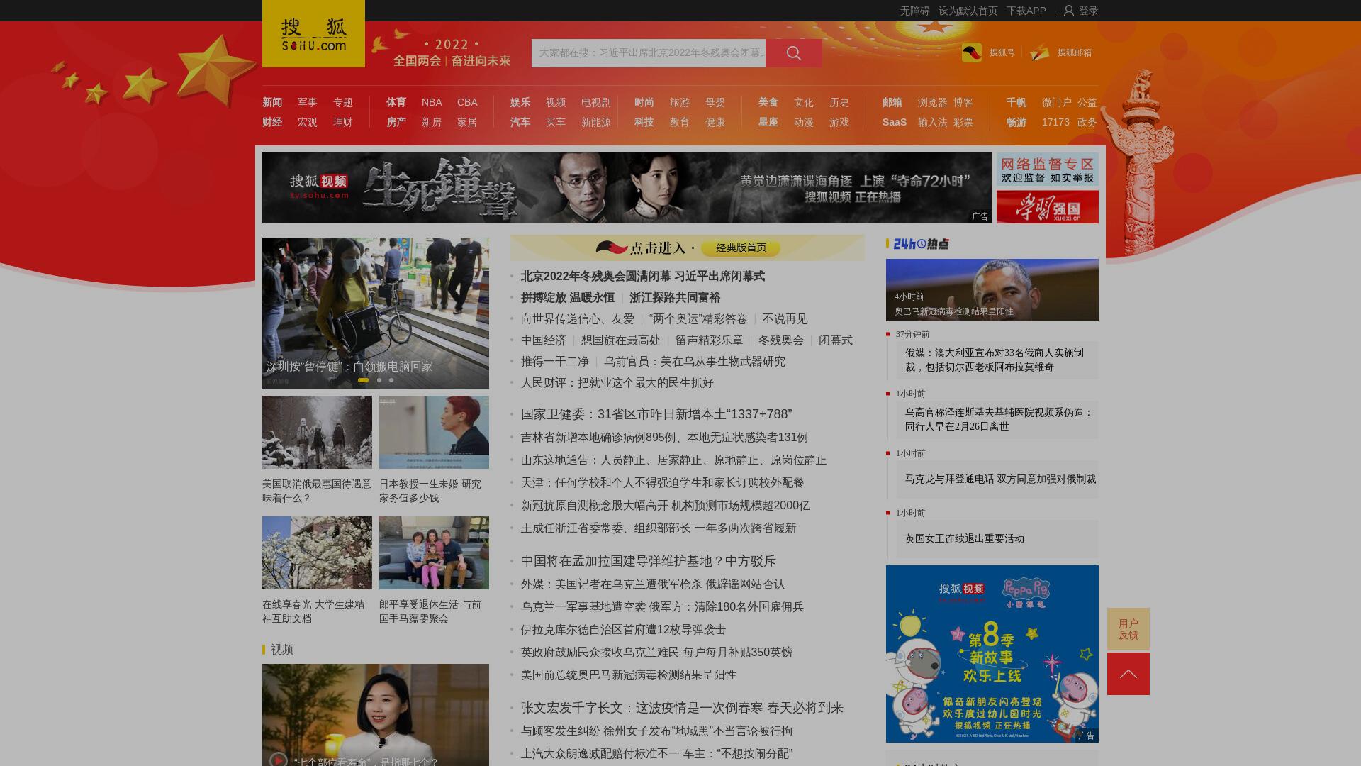1361x766 pixels.
Task: Open 吉林省新增本地确诊 article
Action: (664, 438)
